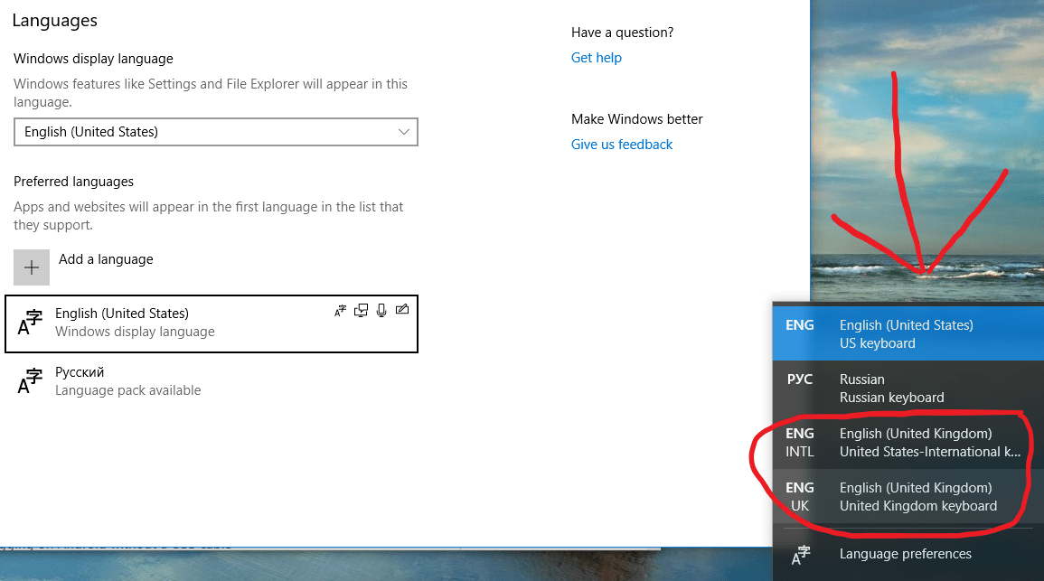Click the language pack icon beside Русский
The width and height of the screenshot is (1044, 581).
tap(30, 380)
